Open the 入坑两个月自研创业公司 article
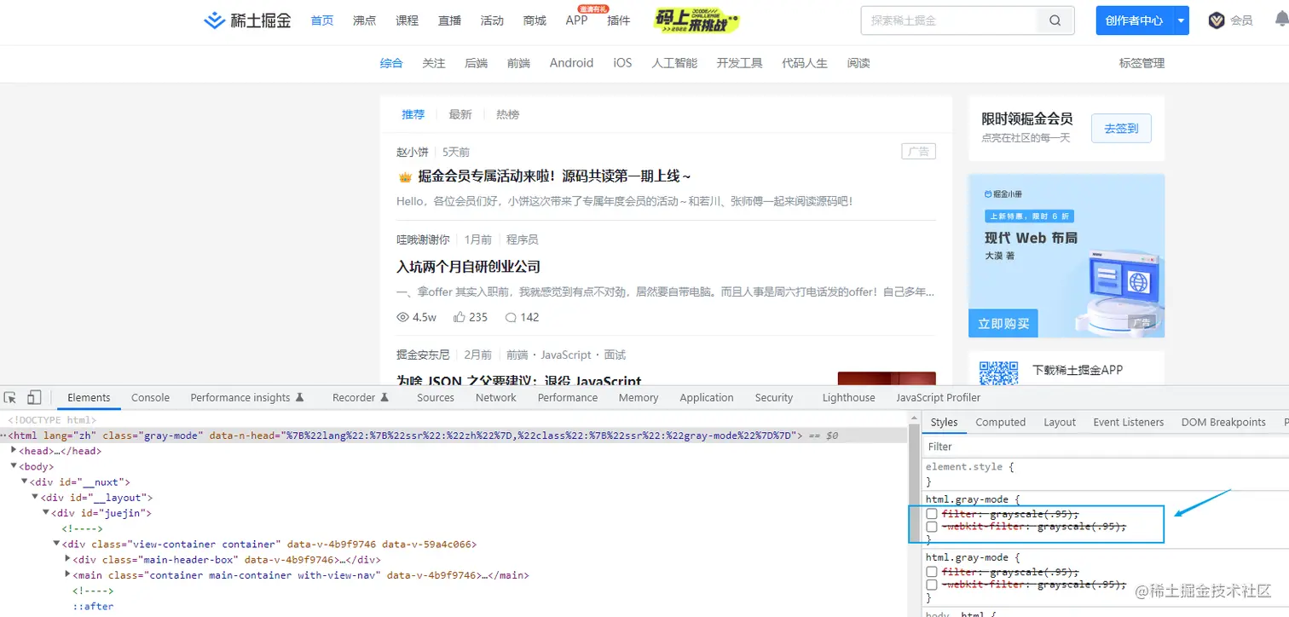The image size is (1289, 617). (468, 267)
